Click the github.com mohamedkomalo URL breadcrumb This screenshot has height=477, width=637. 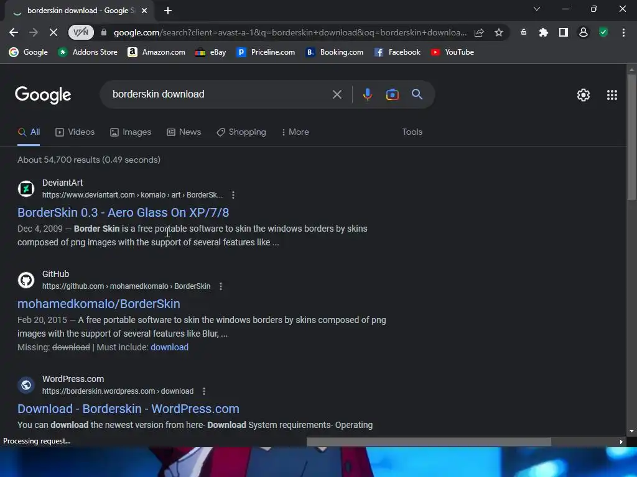[x=126, y=286]
